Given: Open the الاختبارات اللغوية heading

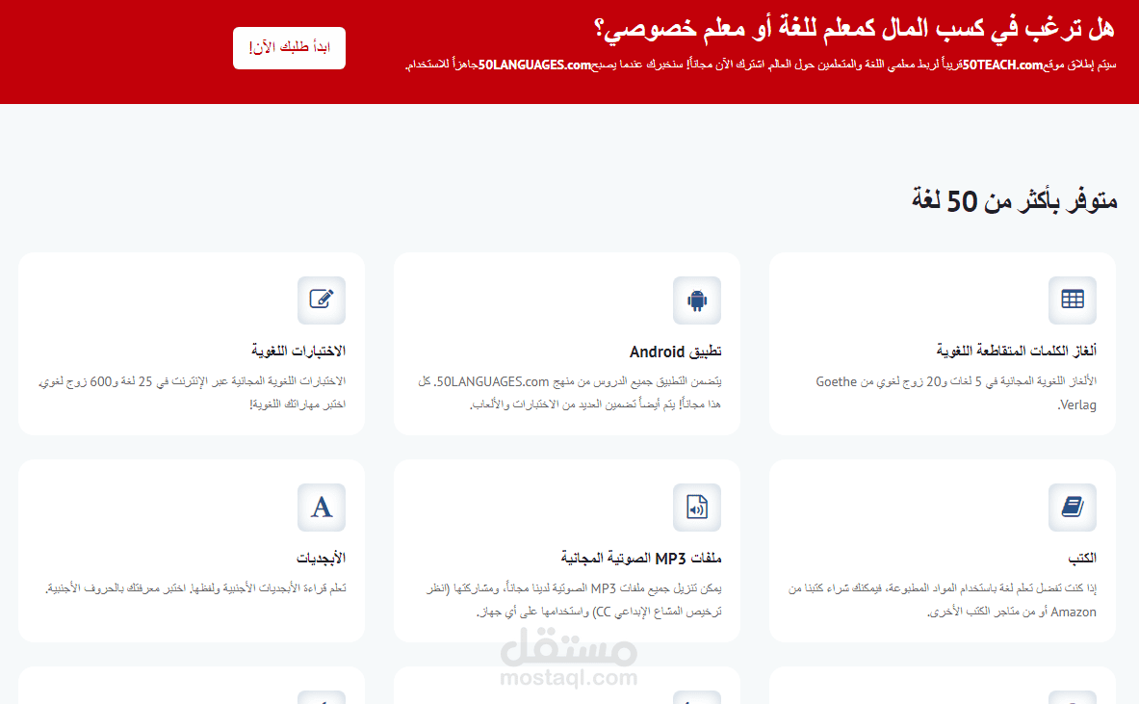Looking at the screenshot, I should pos(298,351).
